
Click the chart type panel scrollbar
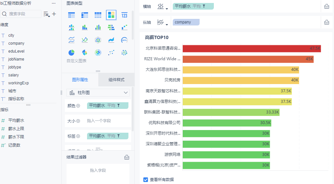(x=133, y=25)
